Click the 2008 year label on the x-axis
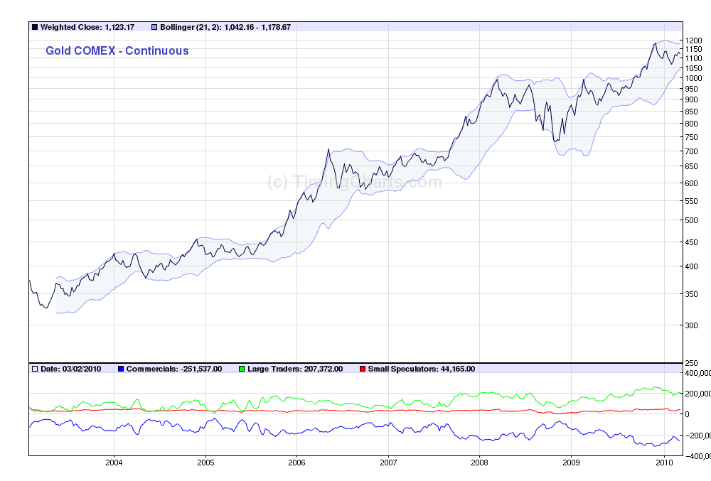This screenshot has height=481, width=711. tap(479, 463)
